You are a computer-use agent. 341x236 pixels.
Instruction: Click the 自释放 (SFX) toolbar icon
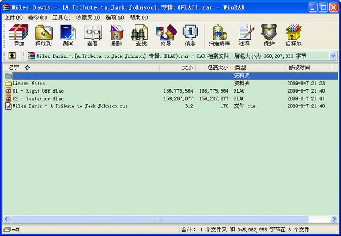tap(294, 35)
